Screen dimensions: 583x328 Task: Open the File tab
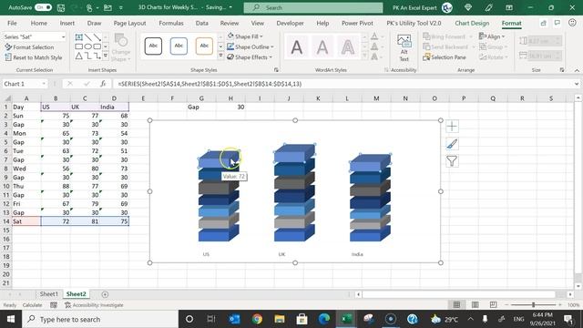pyautogui.click(x=12, y=23)
